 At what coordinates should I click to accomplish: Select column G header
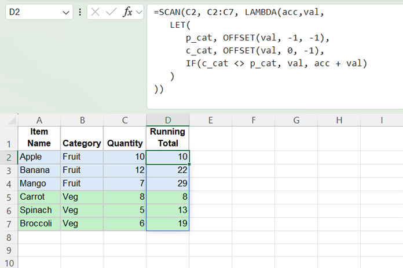(x=296, y=120)
